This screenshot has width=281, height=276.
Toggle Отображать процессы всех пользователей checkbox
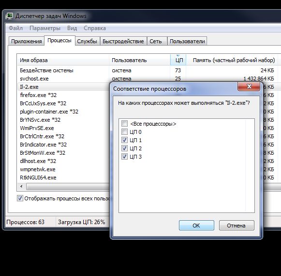click(x=20, y=198)
